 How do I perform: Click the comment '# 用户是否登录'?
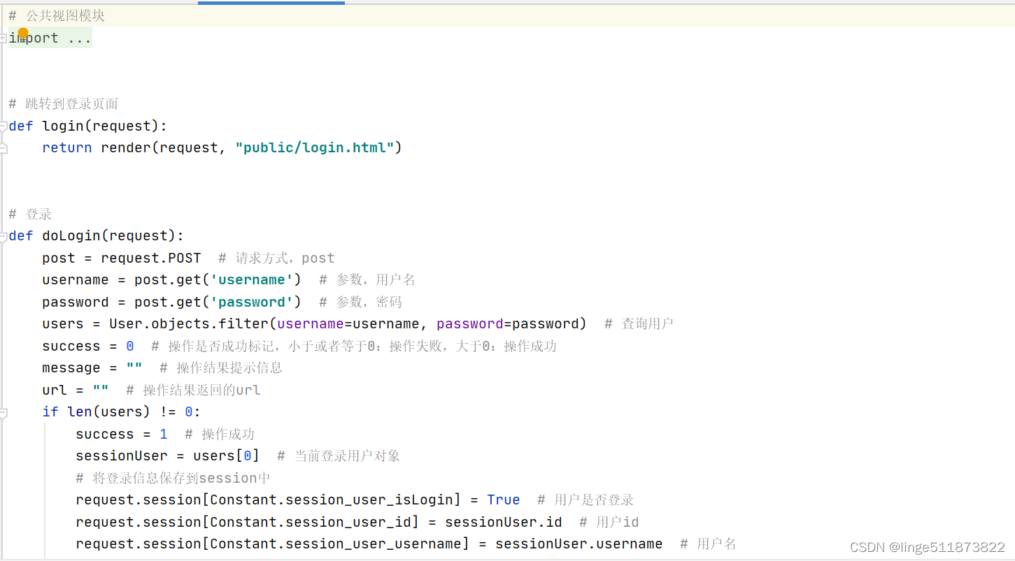click(x=585, y=500)
